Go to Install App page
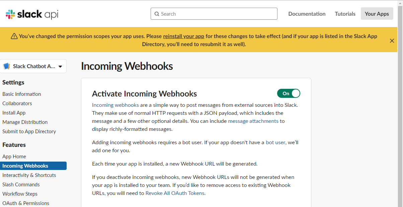The height and width of the screenshot is (207, 403). [14, 113]
